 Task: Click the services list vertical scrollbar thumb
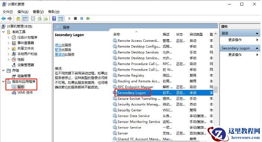[216, 89]
